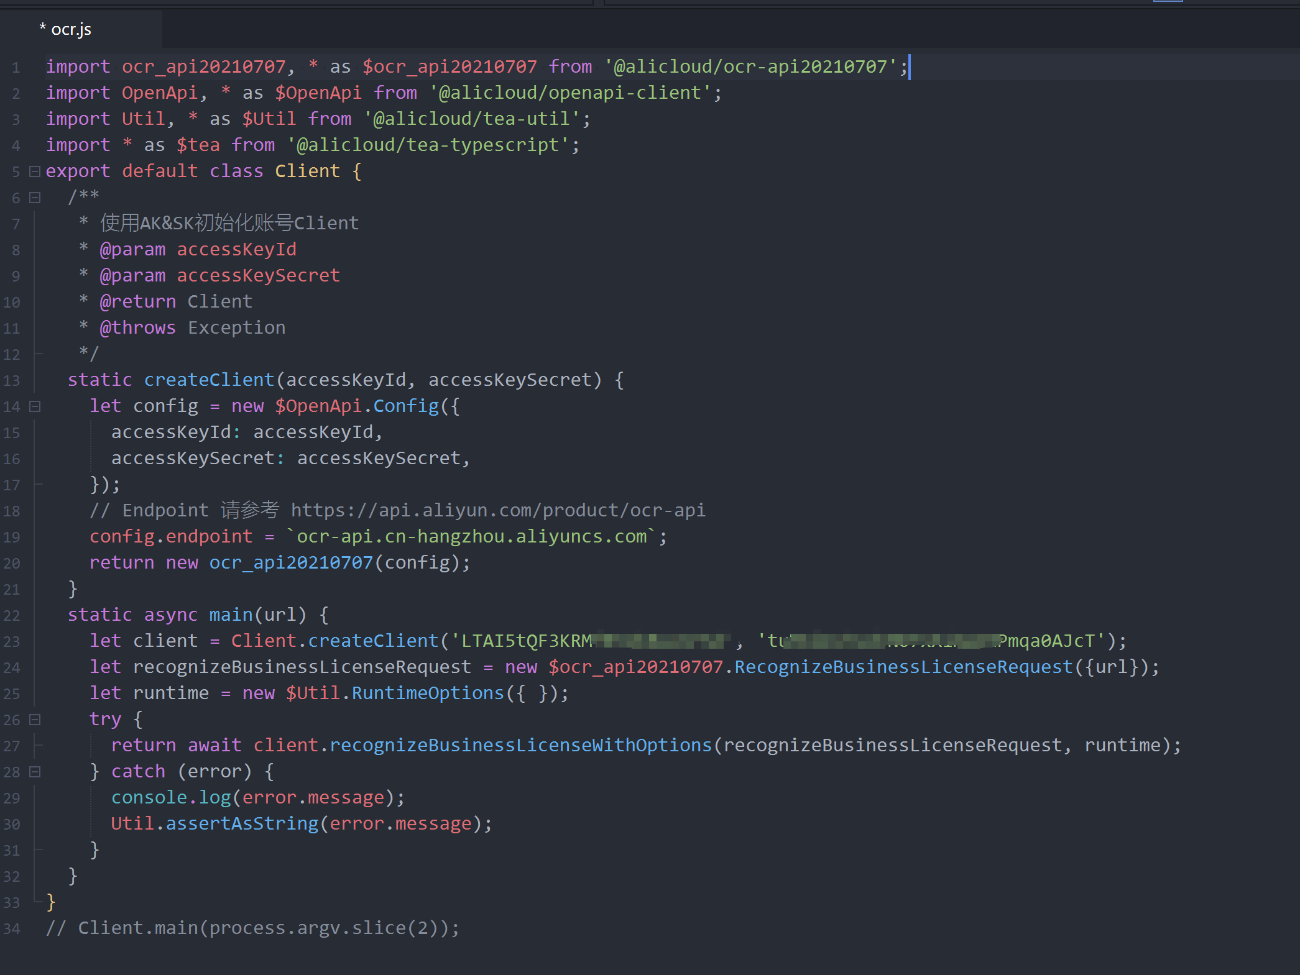
Task: Click the '@alicloud/ocr-api20210707' import string
Action: 750,66
